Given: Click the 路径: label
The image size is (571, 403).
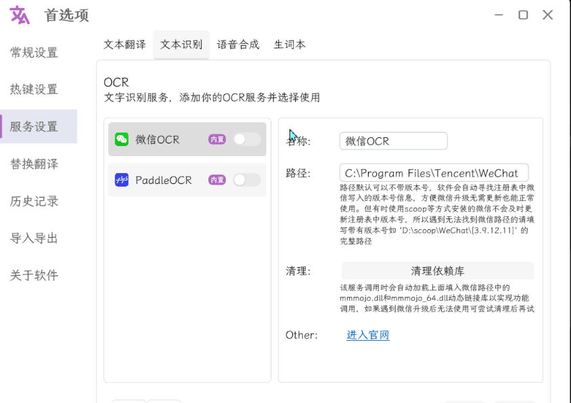Looking at the screenshot, I should point(298,173).
